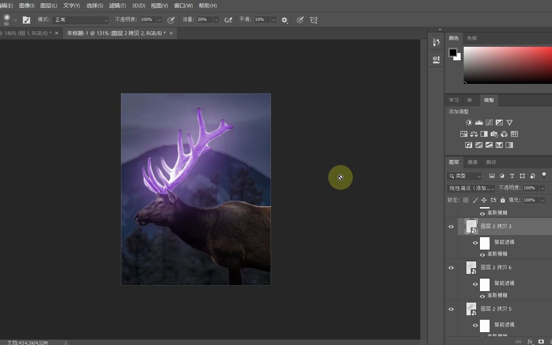This screenshot has height=345, width=552.
Task: Open brush preset picker dropdown
Action: pyautogui.click(x=15, y=20)
